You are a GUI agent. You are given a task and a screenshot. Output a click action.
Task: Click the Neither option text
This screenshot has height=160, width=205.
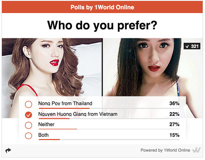46,125
